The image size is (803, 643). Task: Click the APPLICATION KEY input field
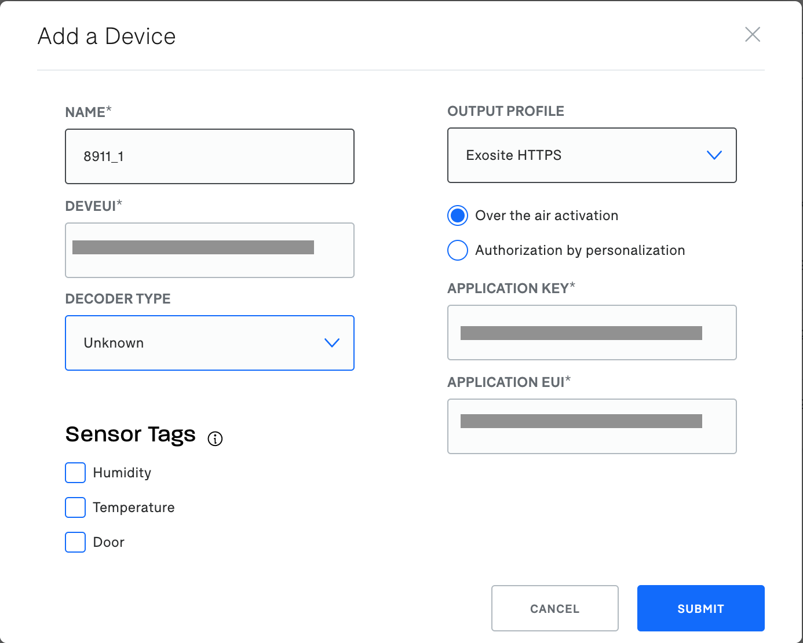coord(592,333)
